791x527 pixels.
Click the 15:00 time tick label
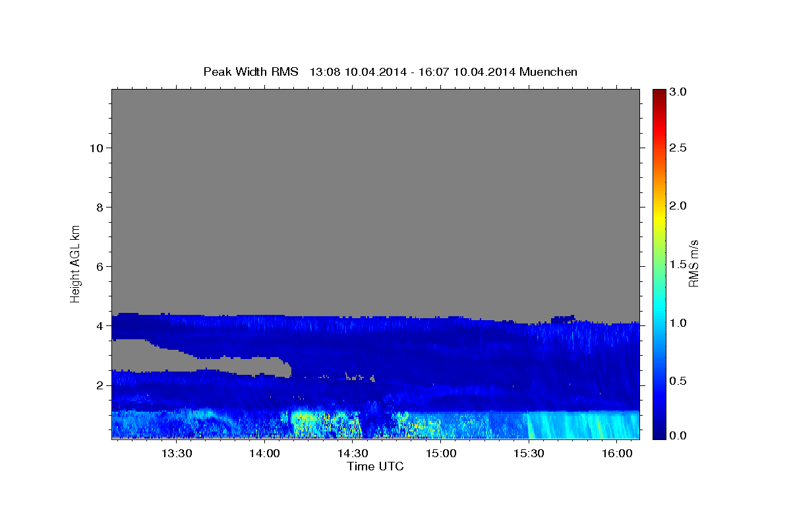click(440, 453)
